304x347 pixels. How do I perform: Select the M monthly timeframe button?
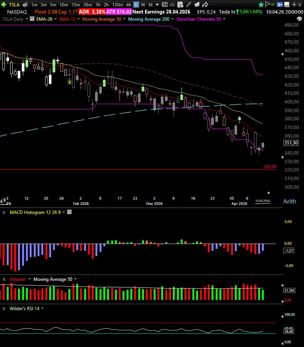tap(150, 5)
